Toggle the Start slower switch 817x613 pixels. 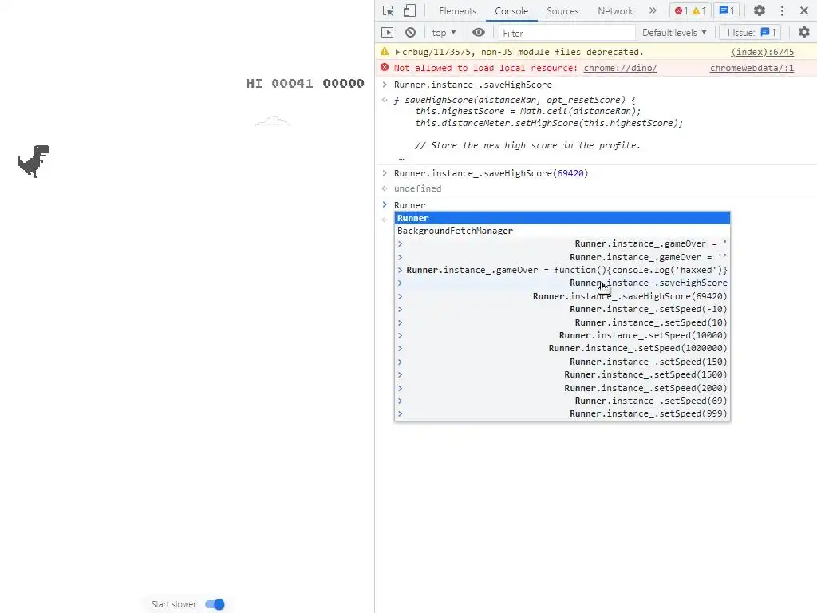tap(215, 604)
